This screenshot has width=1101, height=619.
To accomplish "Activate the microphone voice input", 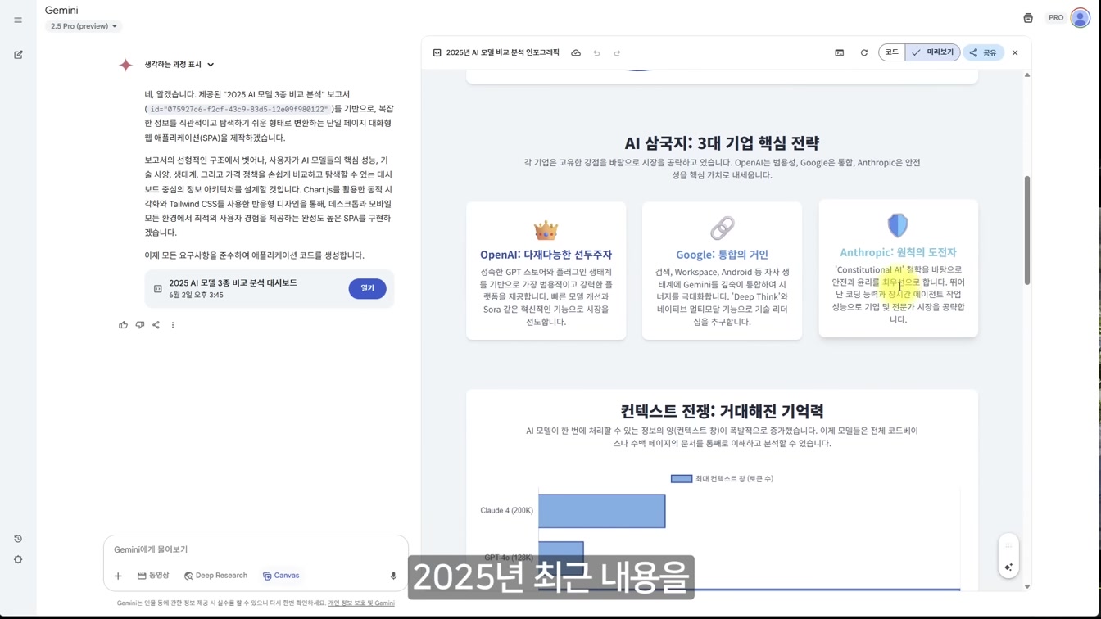I will [x=393, y=576].
